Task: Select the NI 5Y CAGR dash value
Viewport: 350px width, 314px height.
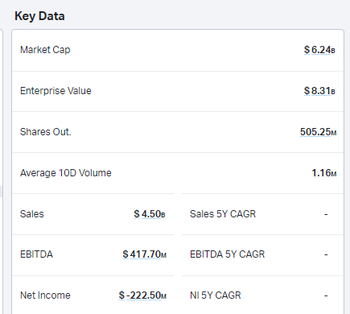Action: tap(326, 295)
